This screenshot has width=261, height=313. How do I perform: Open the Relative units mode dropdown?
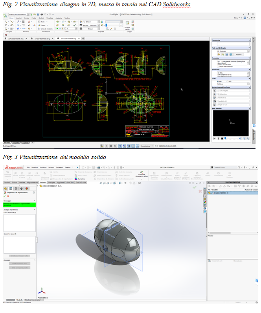(x=248, y=84)
